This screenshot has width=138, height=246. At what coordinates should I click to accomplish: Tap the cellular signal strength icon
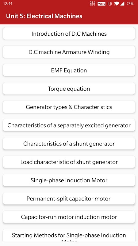click(x=122, y=4)
